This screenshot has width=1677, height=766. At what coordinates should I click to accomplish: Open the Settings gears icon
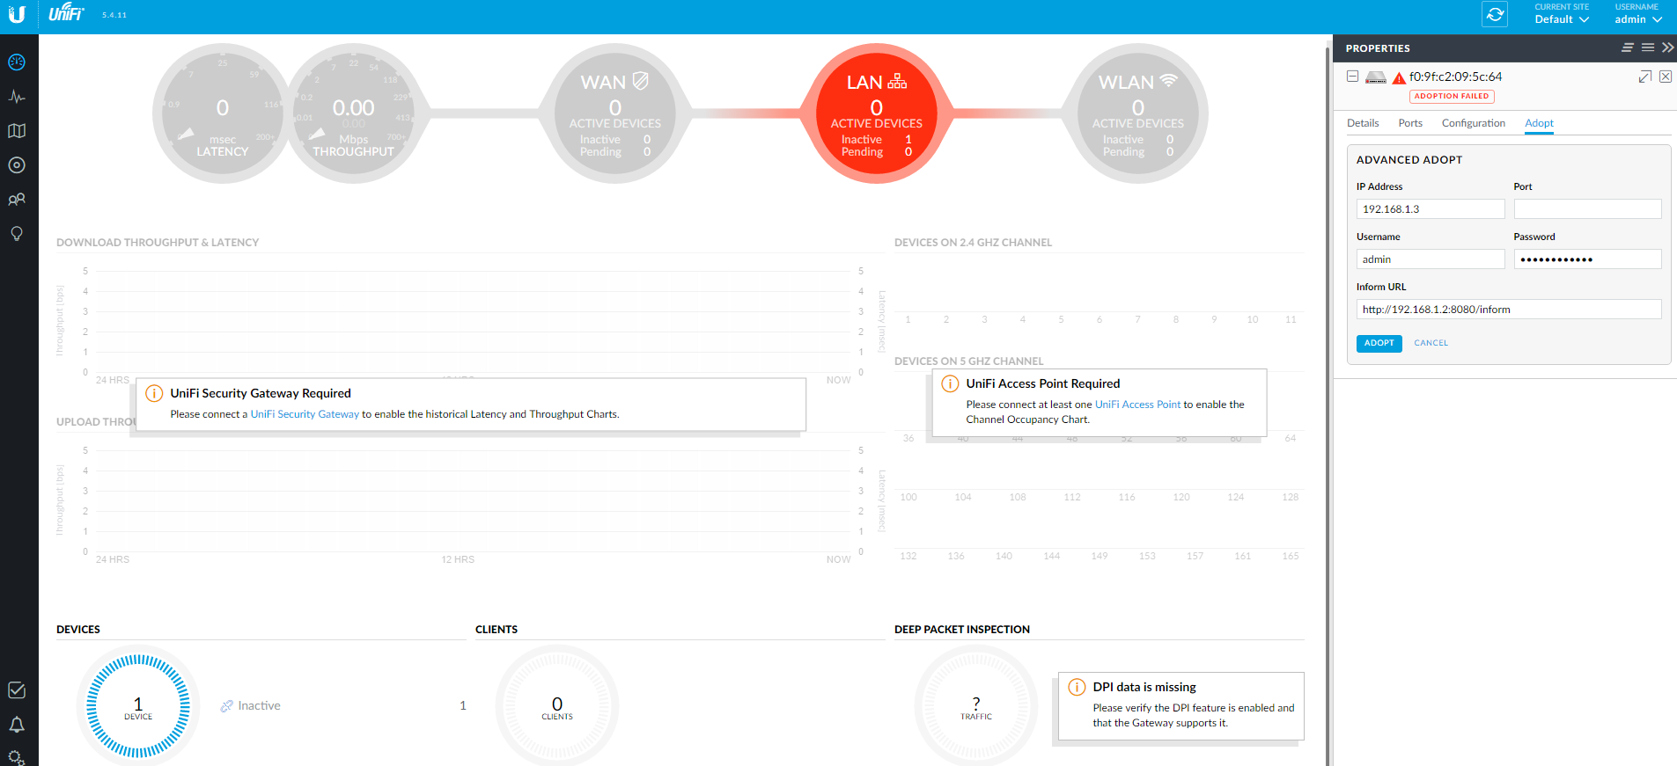tap(17, 757)
